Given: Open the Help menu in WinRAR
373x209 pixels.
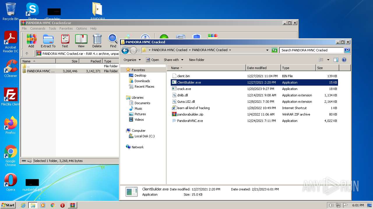Looking at the screenshot, I should (x=93, y=28).
